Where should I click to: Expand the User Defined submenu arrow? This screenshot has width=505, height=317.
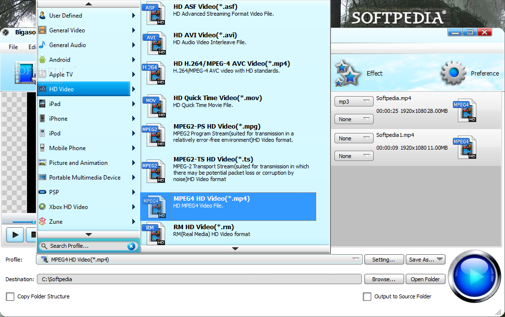point(133,15)
